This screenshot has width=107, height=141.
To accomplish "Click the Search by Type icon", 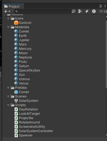I will click(x=80, y=11).
